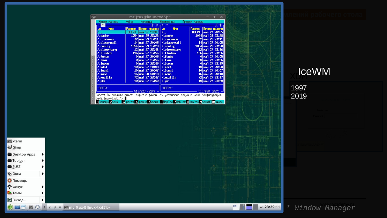Open right panel history dropdown [^] in mc
This screenshot has height=218, width=387.
tap(219, 25)
